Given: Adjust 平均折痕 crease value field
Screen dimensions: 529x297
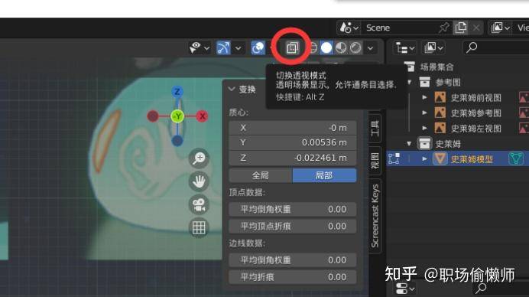Looking at the screenshot, I should point(293,277).
